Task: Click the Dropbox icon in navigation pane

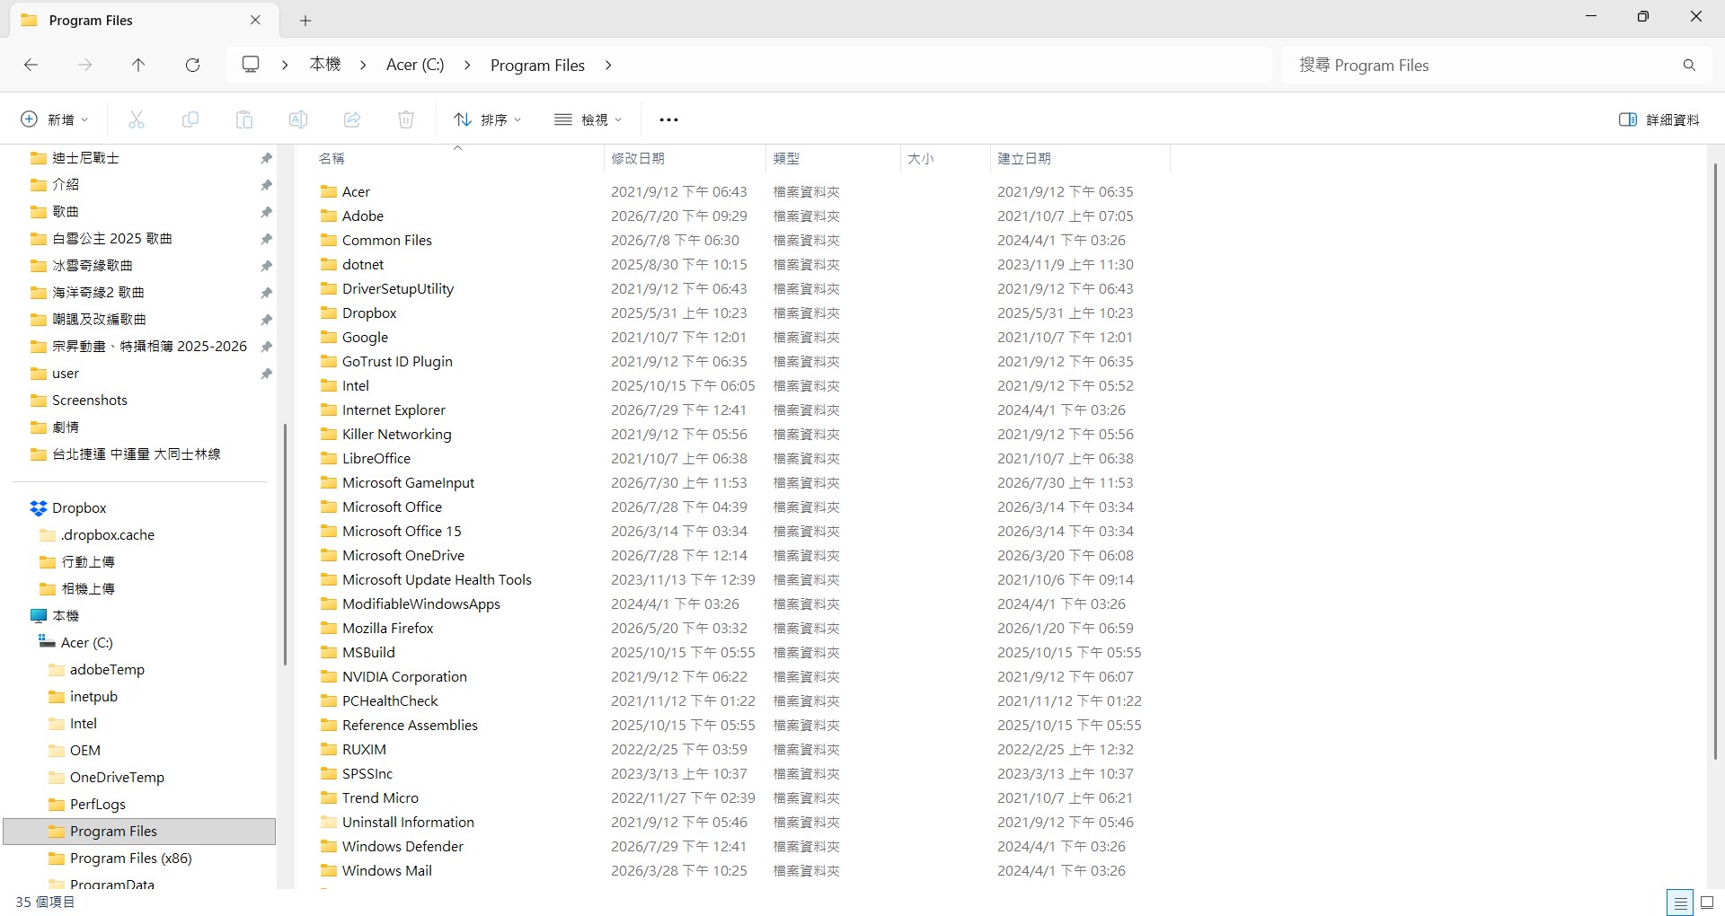Action: point(38,508)
